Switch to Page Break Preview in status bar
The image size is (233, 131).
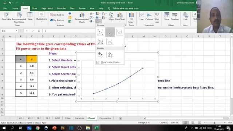point(200,123)
